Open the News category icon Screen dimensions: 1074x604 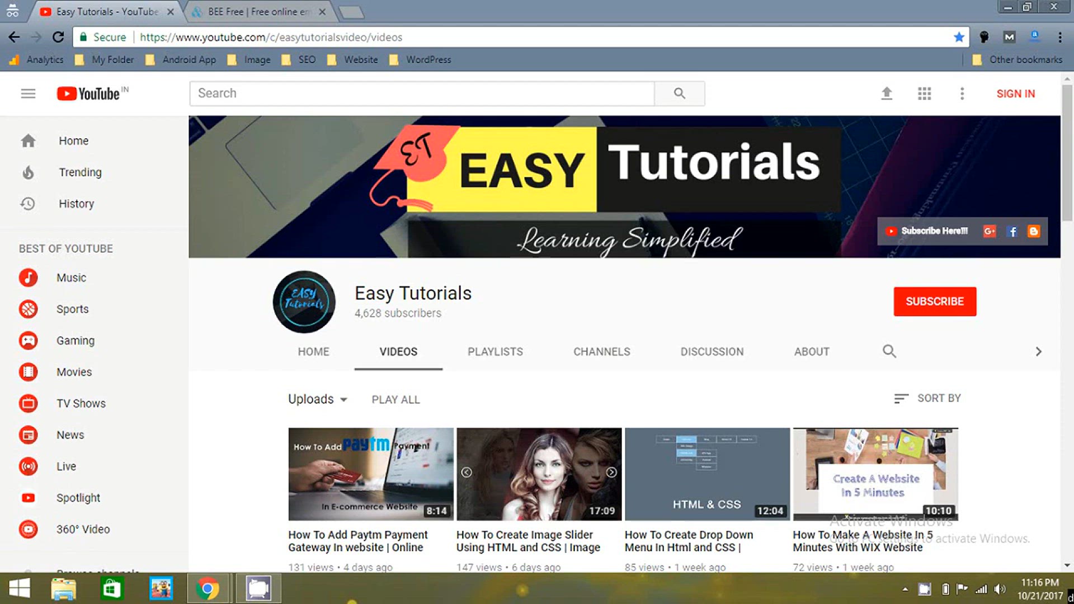point(28,435)
